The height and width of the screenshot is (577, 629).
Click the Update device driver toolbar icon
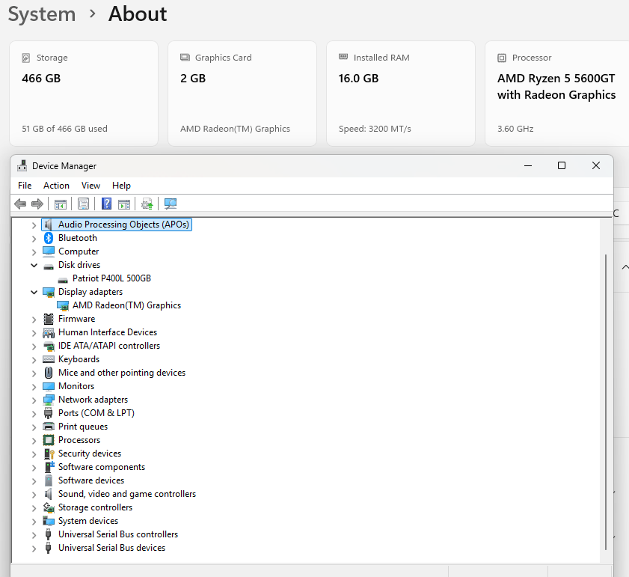click(x=147, y=204)
